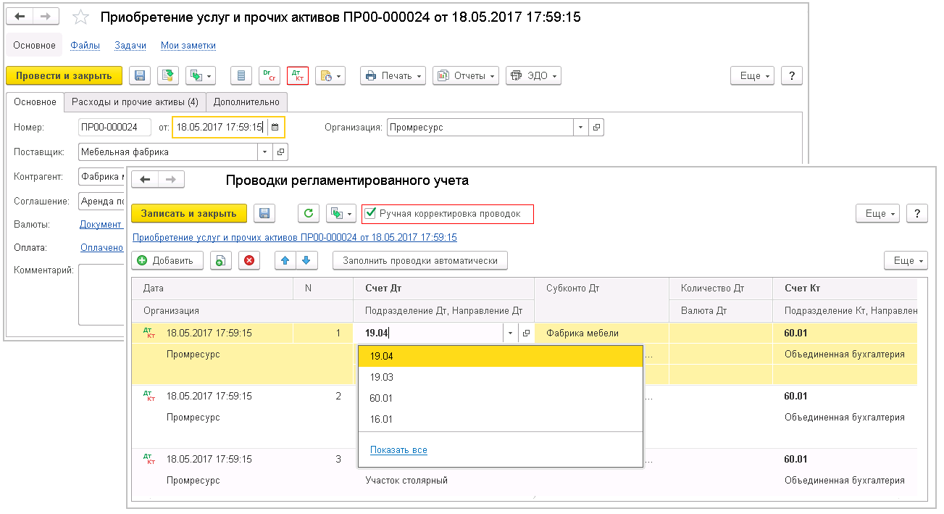Expand the Печать dropdown menu
Screen dimensions: 944x514
coord(393,75)
